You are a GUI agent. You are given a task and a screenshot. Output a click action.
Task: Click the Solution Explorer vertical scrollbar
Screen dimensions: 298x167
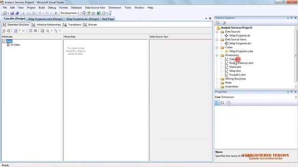coord(296,57)
